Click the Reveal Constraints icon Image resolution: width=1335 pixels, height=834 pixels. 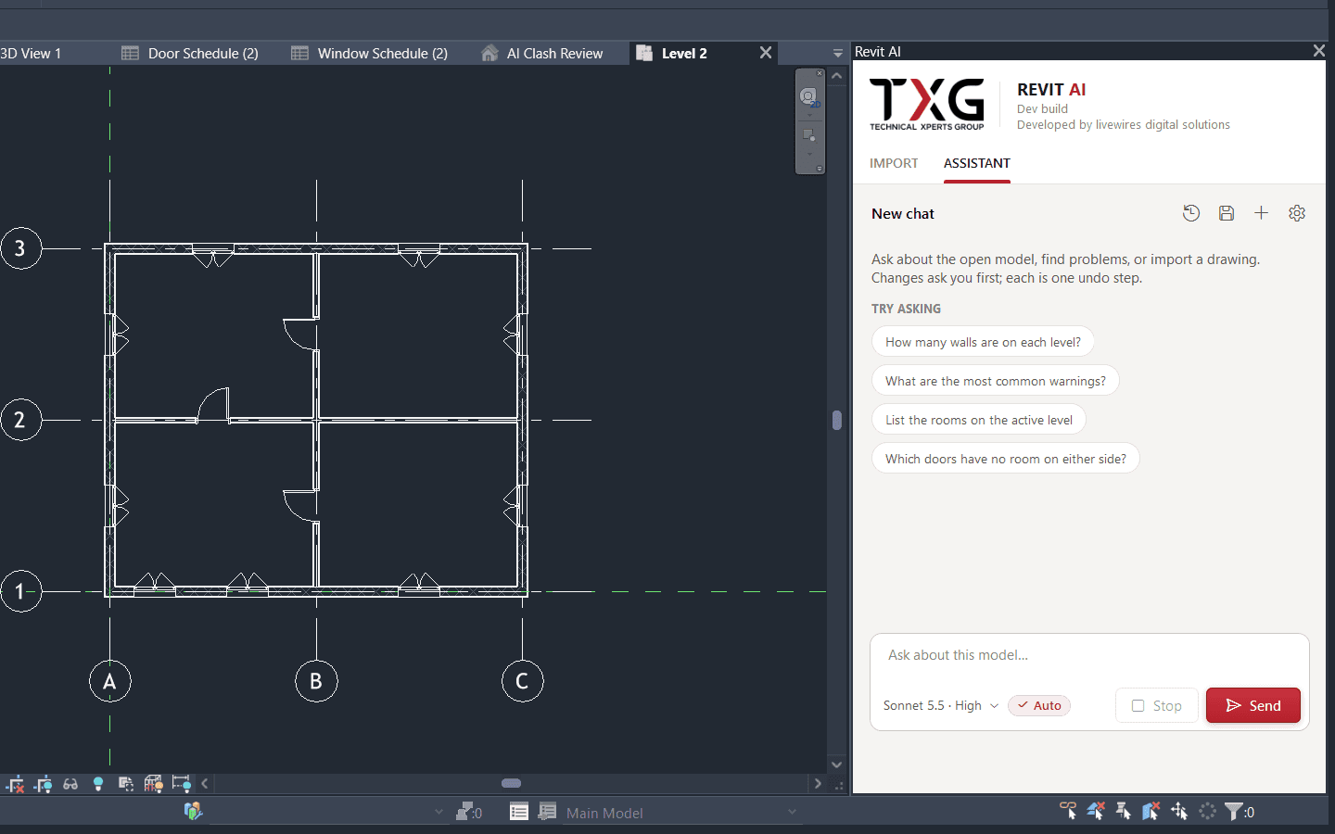(182, 784)
